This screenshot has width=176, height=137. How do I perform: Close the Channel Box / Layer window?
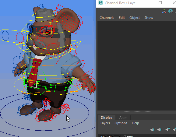coord(174,3)
